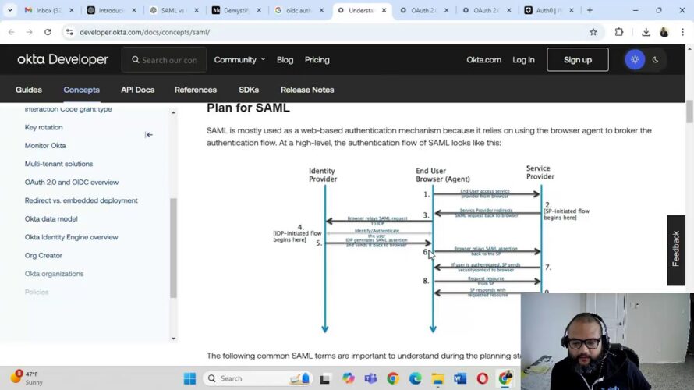694x390 pixels.
Task: Open Monitor Okta sidebar item
Action: tap(45, 146)
